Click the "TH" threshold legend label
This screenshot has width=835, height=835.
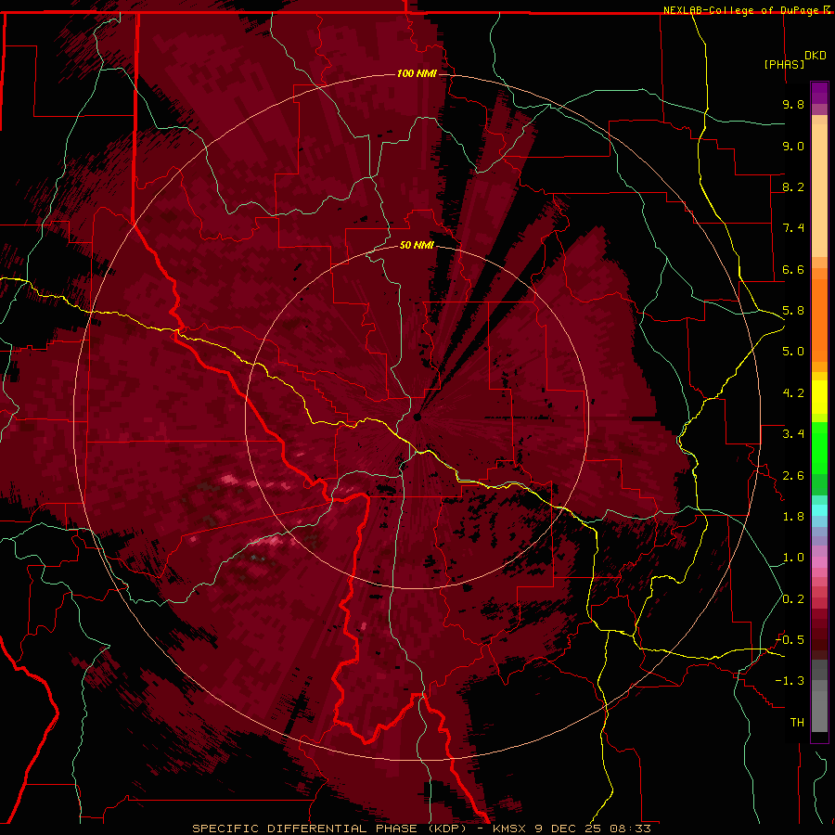[797, 723]
